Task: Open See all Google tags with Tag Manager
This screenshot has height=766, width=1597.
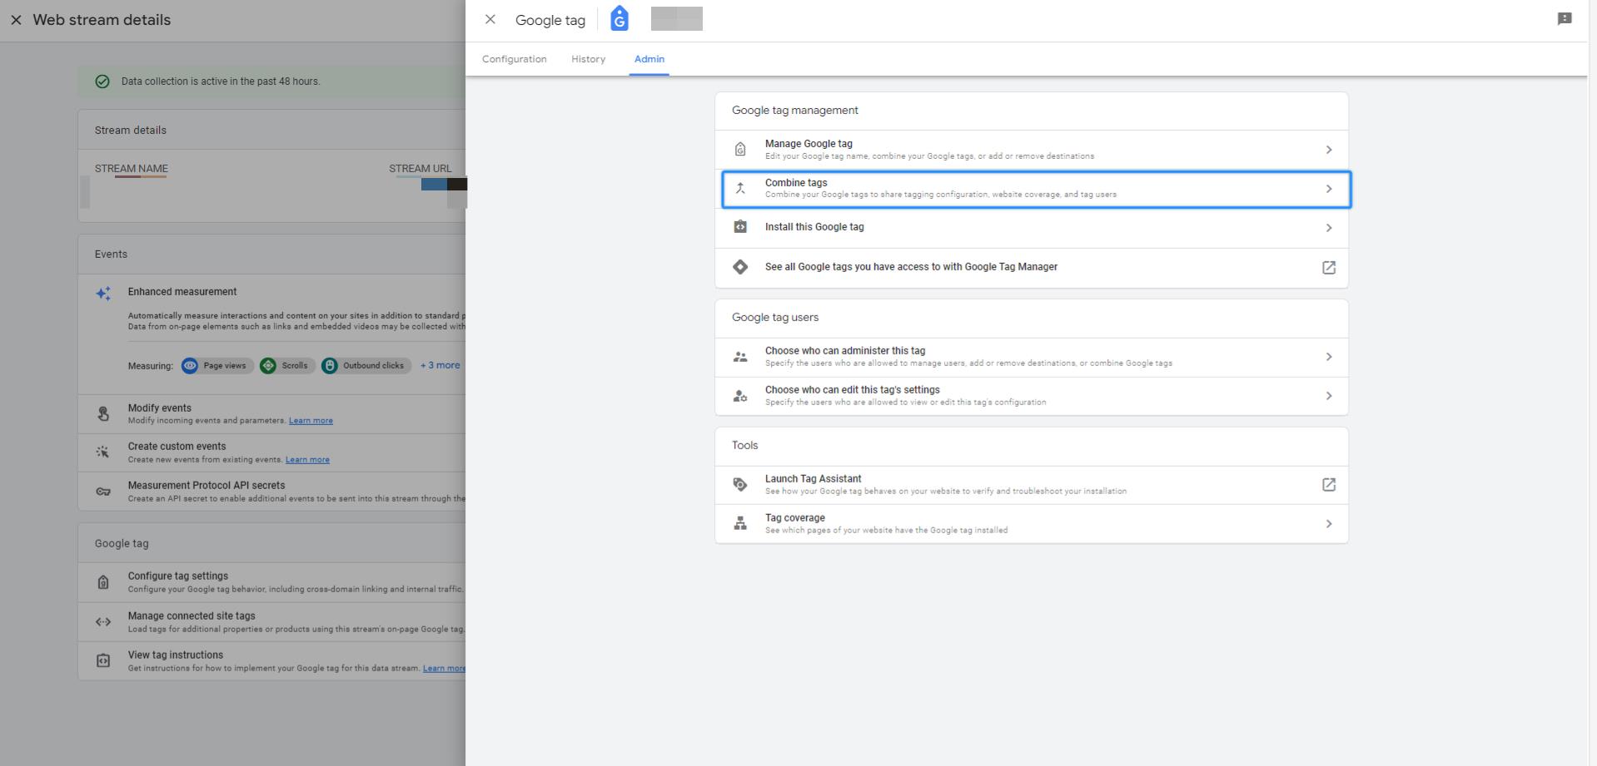Action: (1032, 268)
